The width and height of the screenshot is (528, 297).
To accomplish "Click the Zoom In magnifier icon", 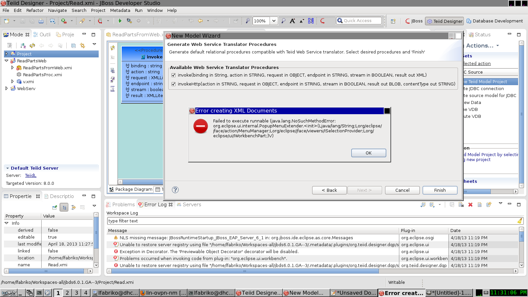I will pyautogui.click(x=247, y=21).
